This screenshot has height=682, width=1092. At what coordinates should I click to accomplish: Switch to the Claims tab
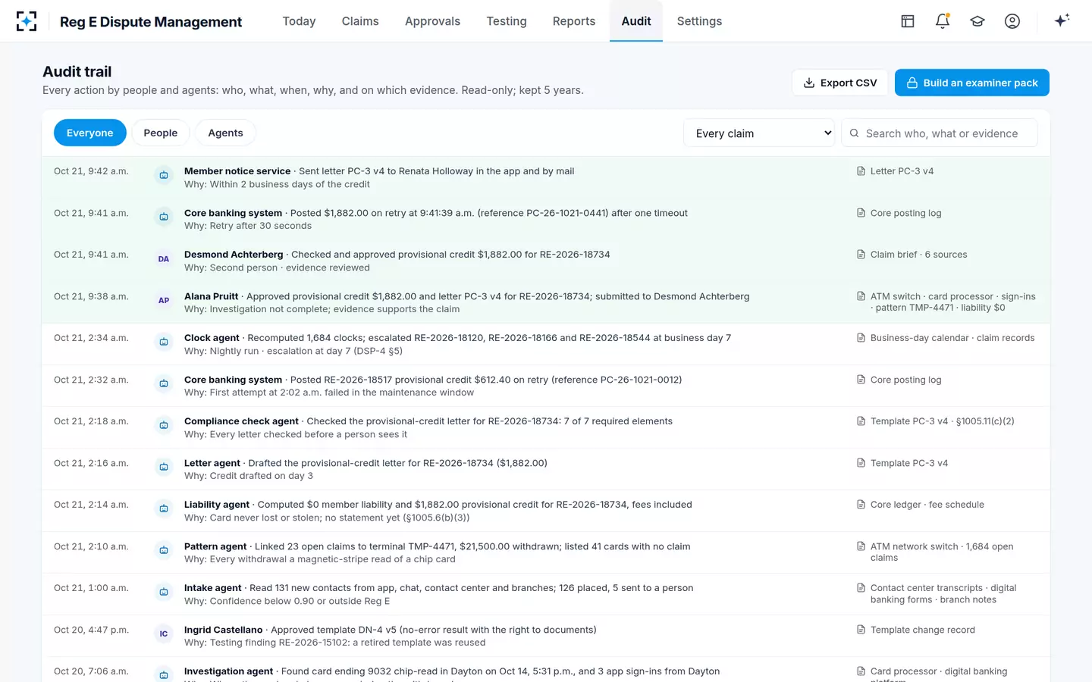[x=360, y=21]
